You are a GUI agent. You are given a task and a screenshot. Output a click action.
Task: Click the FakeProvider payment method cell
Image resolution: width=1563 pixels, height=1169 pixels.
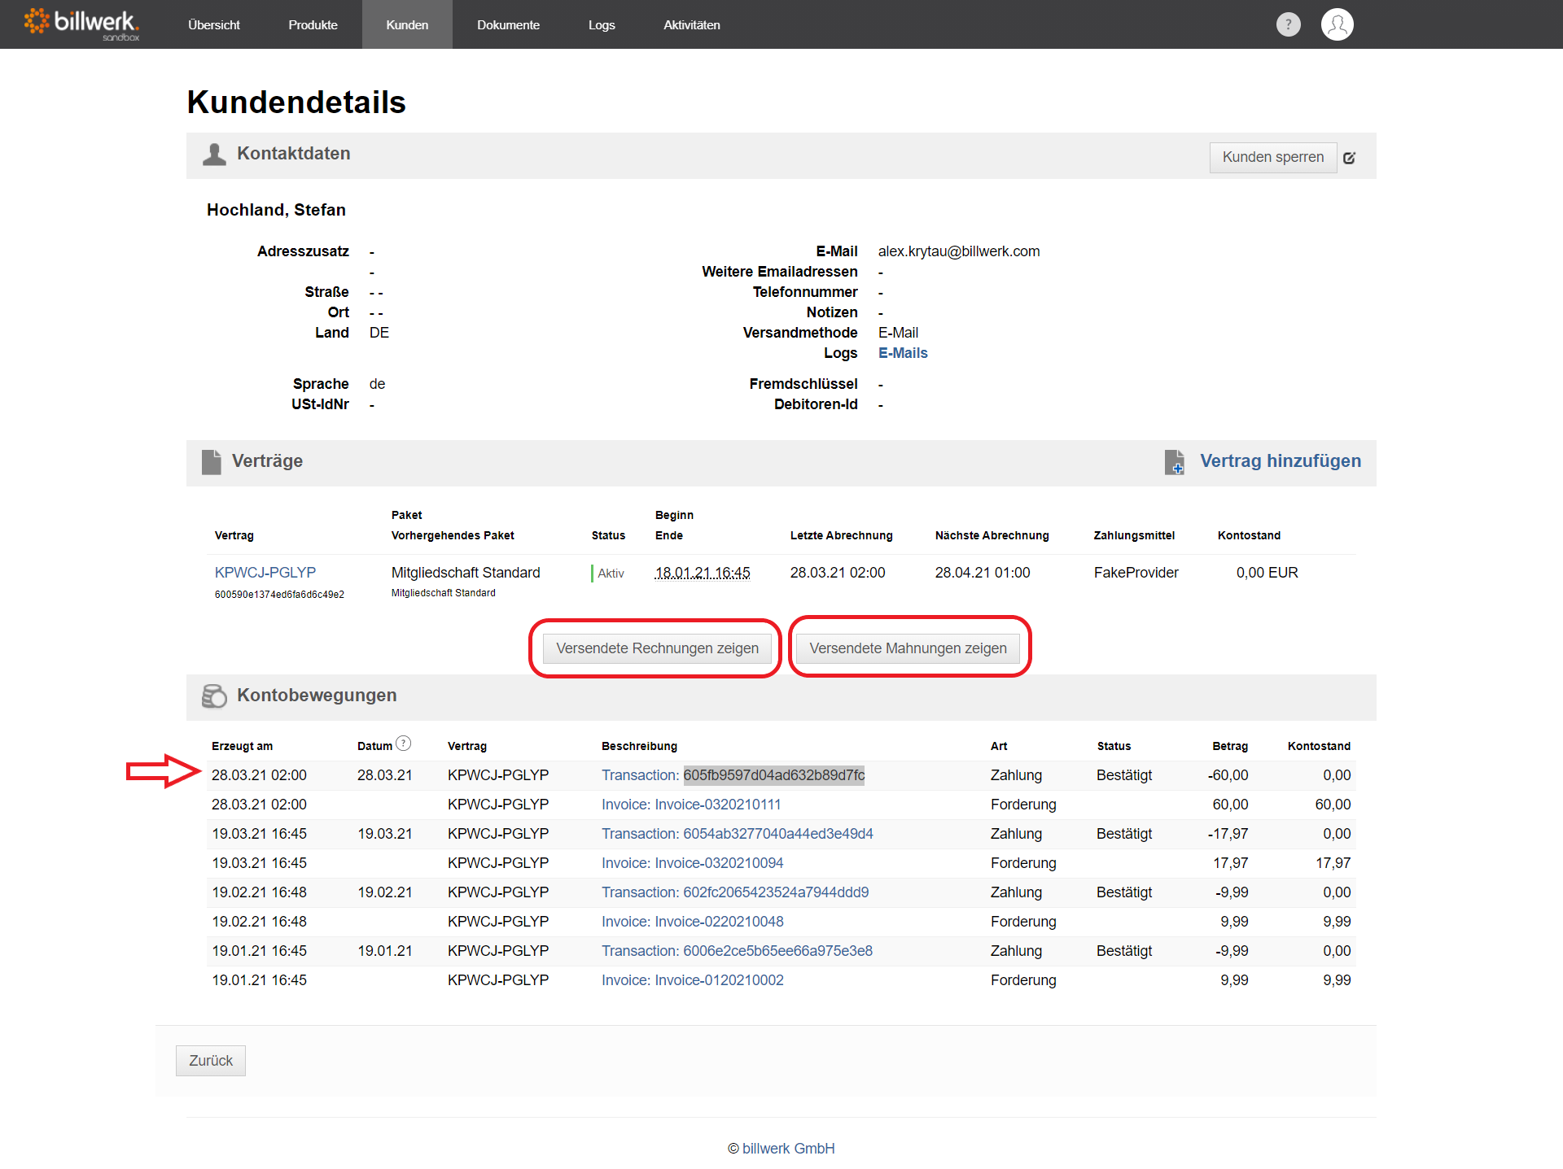point(1136,573)
